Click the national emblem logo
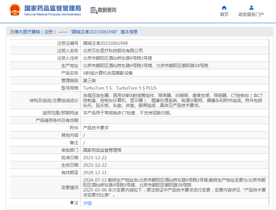The height and width of the screenshot is (210, 276). pyautogui.click(x=15, y=10)
